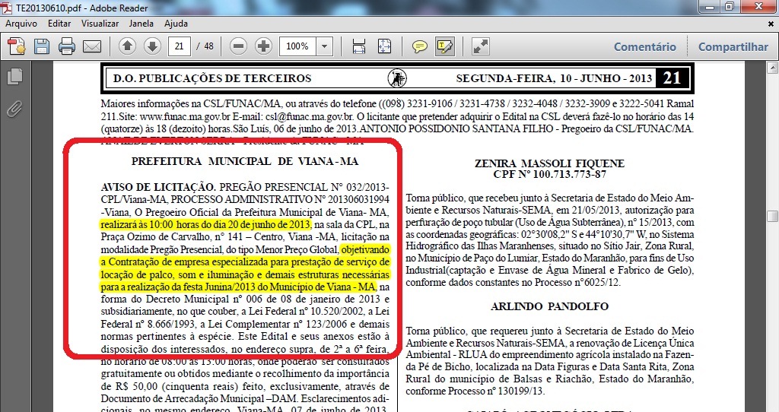Screen dimensions: 779x412
Task: Click the page number input field
Action: coord(179,46)
